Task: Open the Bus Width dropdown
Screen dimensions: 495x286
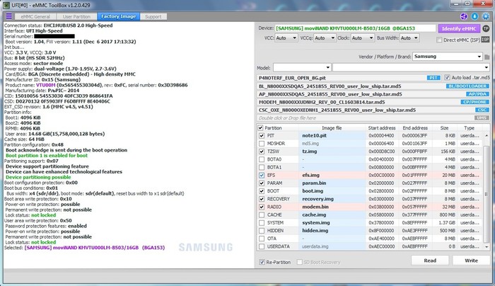Action: click(x=409, y=38)
